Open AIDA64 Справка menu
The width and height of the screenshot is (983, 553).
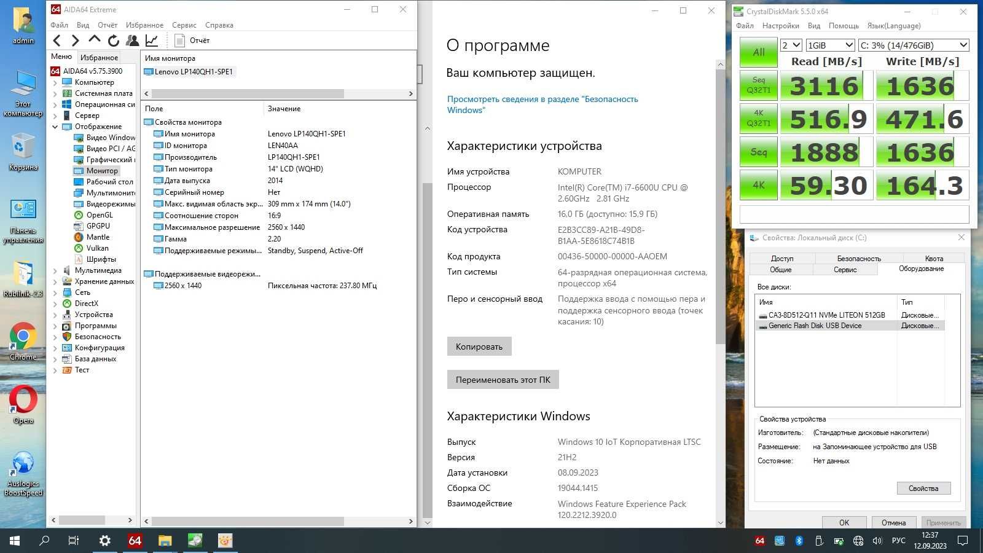pyautogui.click(x=219, y=25)
